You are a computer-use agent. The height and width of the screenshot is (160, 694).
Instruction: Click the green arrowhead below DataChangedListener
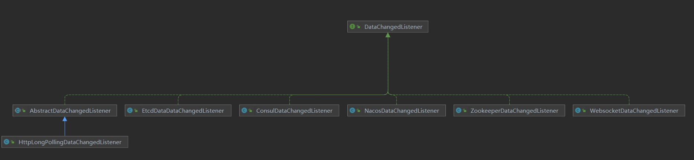[x=388, y=35]
